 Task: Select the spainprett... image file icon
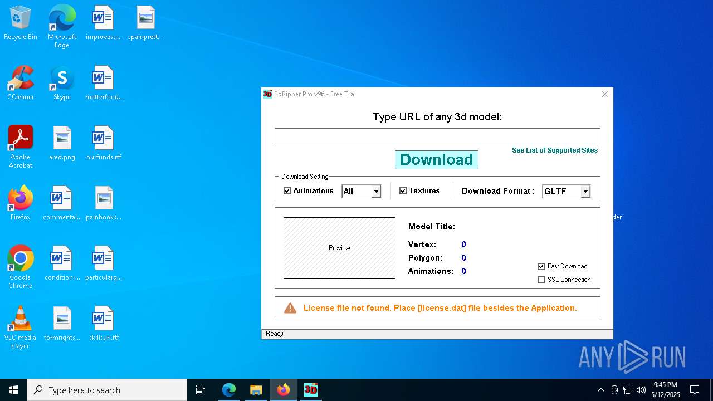[145, 23]
